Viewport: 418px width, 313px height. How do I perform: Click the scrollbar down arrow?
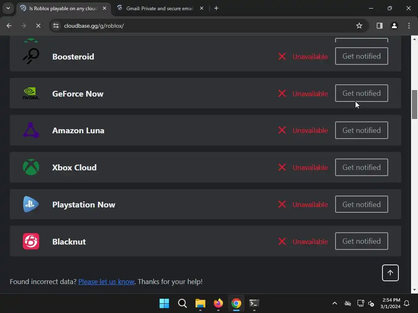[x=414, y=290]
